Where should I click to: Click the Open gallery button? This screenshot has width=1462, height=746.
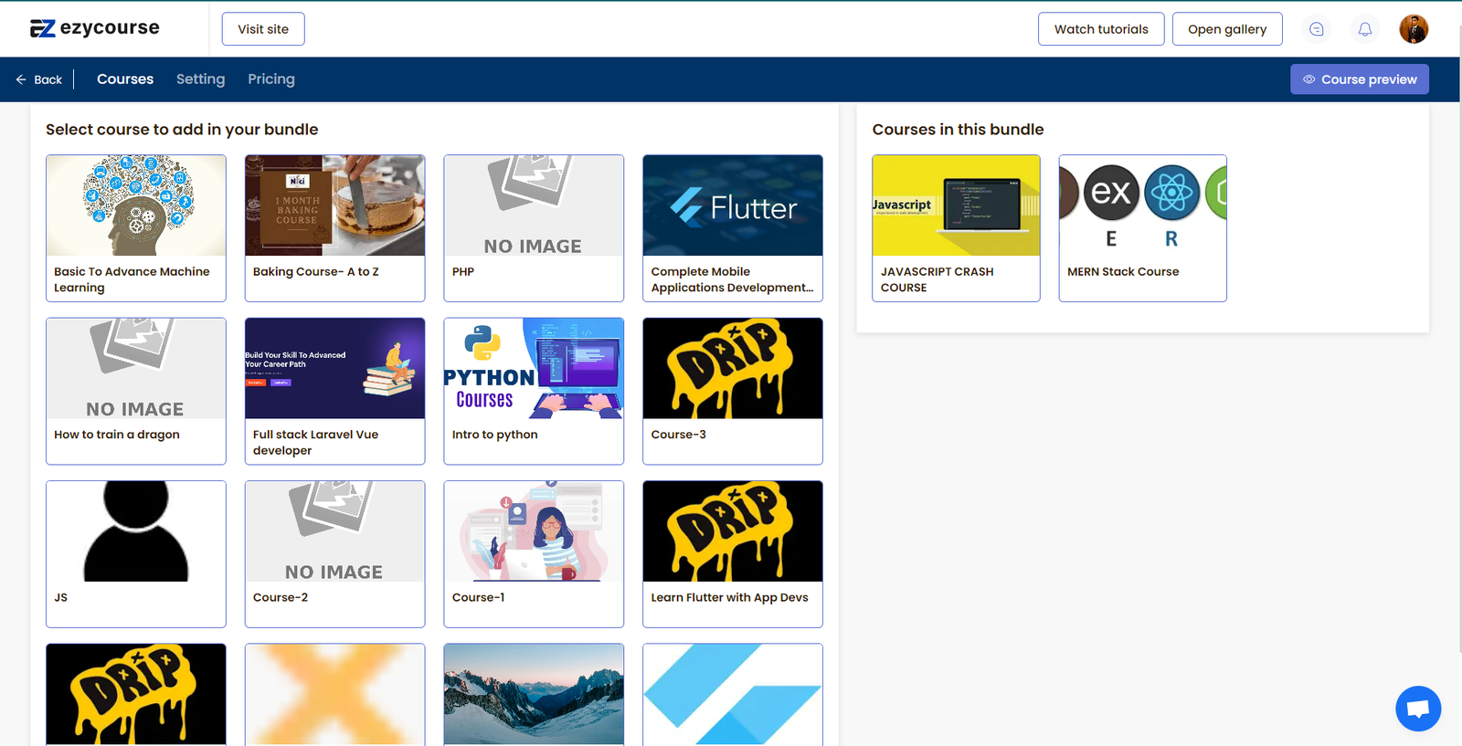coord(1226,29)
